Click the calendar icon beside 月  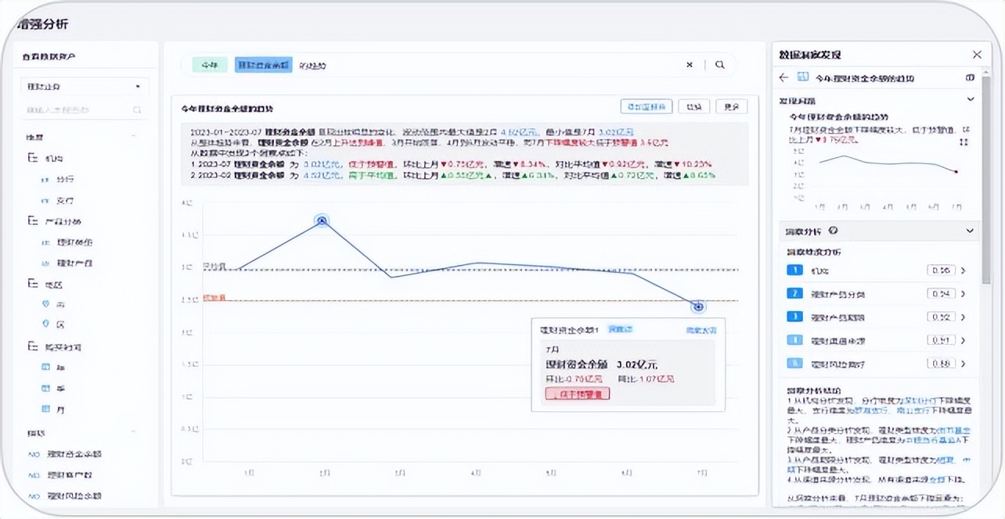pyautogui.click(x=46, y=410)
